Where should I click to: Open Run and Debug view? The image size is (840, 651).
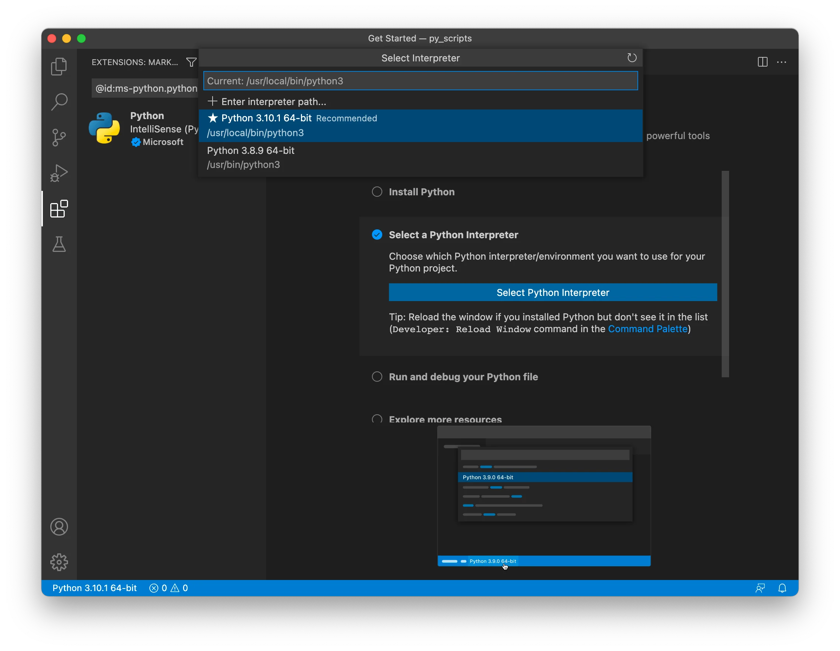(59, 173)
